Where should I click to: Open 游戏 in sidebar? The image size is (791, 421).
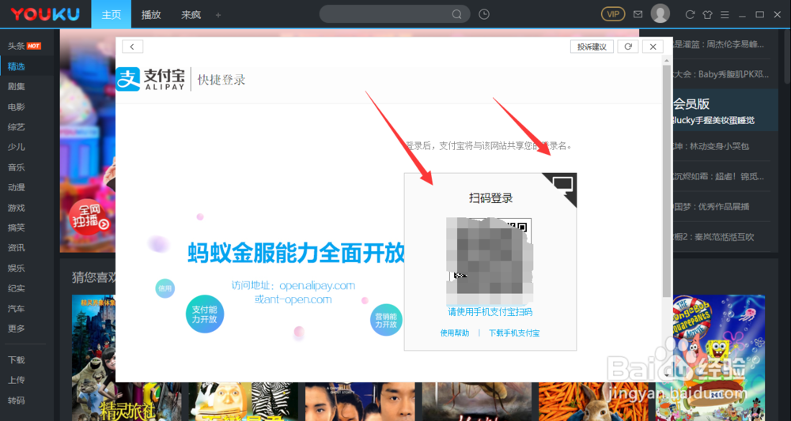coord(17,208)
